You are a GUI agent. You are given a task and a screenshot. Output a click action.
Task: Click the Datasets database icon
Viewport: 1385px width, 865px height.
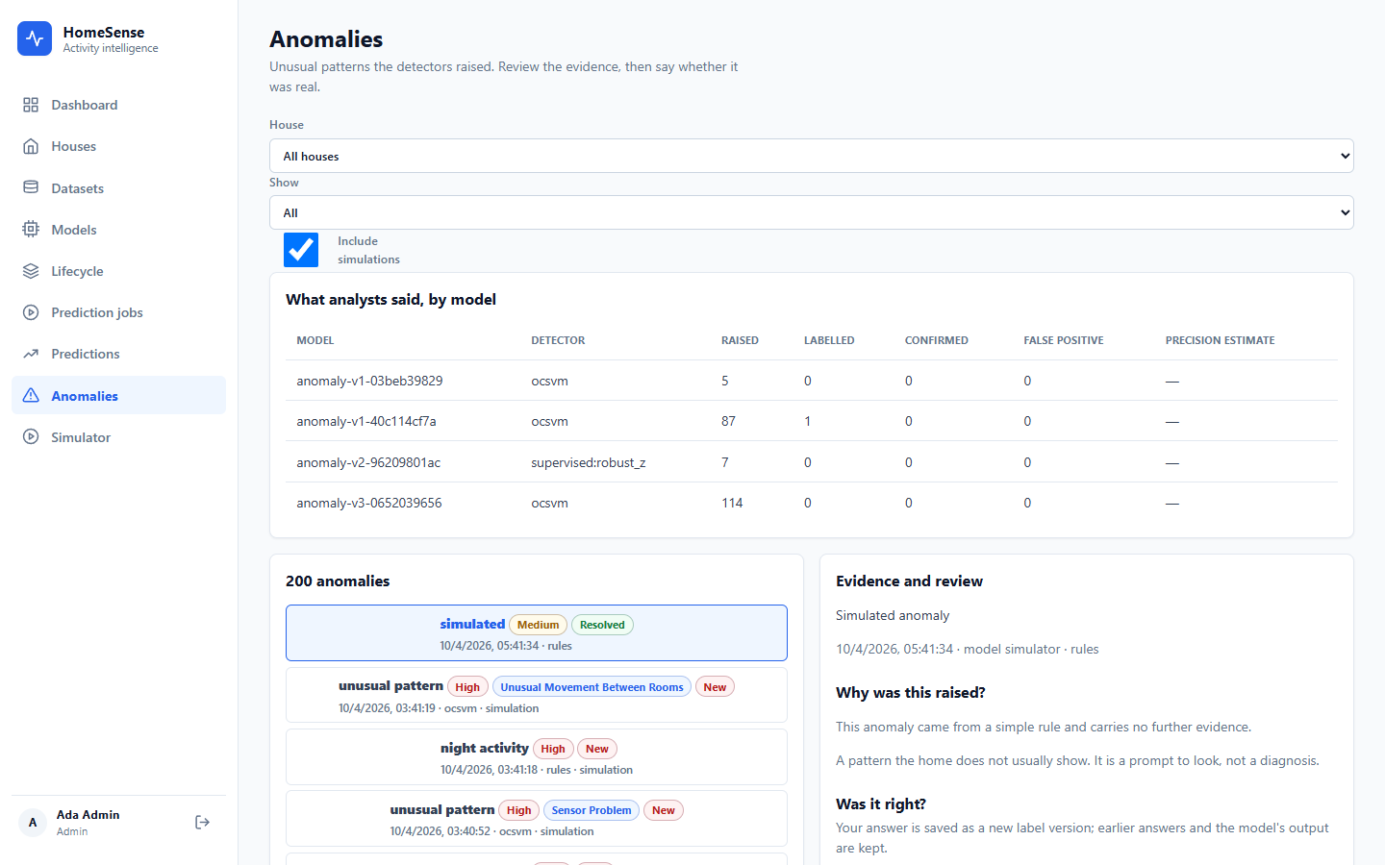coord(31,188)
